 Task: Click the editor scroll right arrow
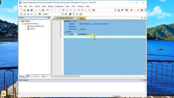click(x=145, y=76)
